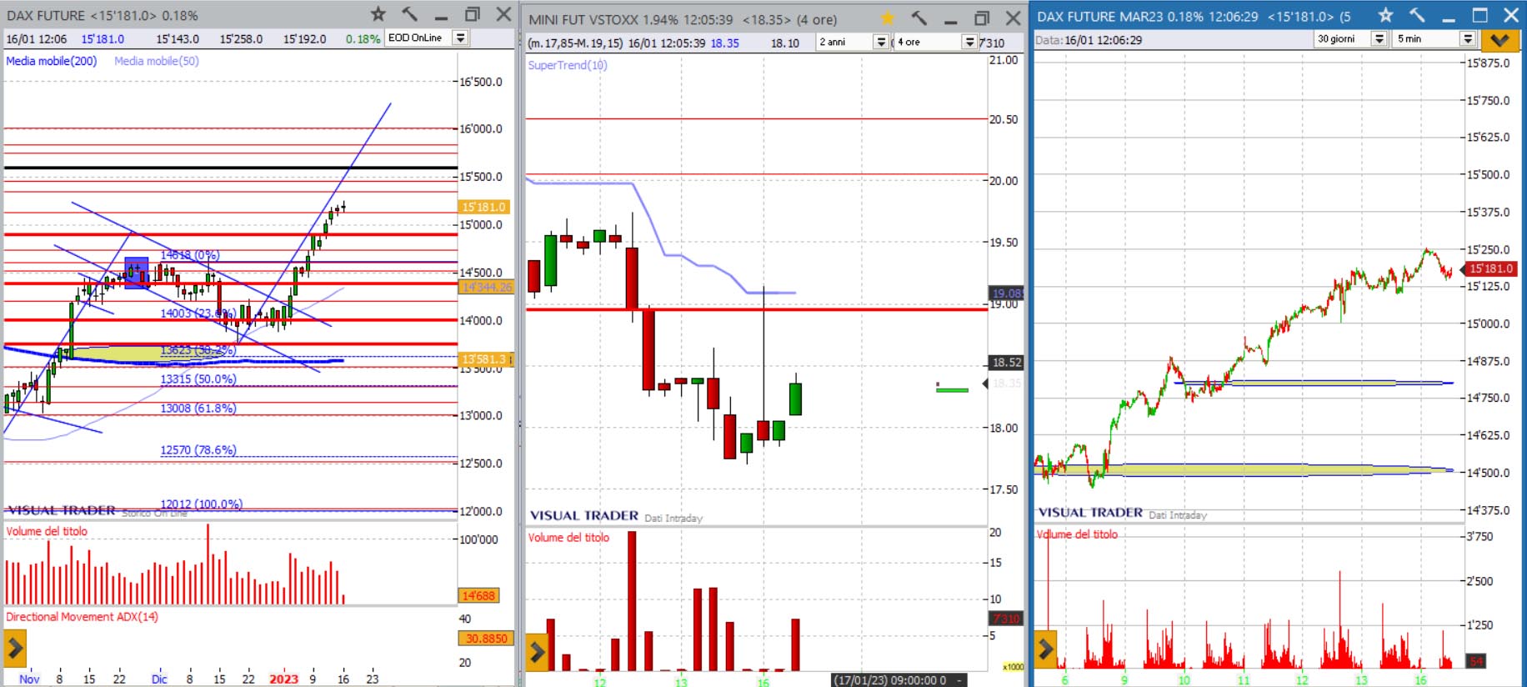Select the SuperTrend(10) indicator label
Image resolution: width=1527 pixels, height=687 pixels.
pos(568,65)
